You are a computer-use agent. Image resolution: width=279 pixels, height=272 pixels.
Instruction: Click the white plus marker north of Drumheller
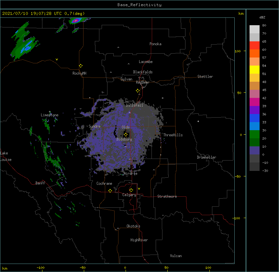click(x=198, y=121)
